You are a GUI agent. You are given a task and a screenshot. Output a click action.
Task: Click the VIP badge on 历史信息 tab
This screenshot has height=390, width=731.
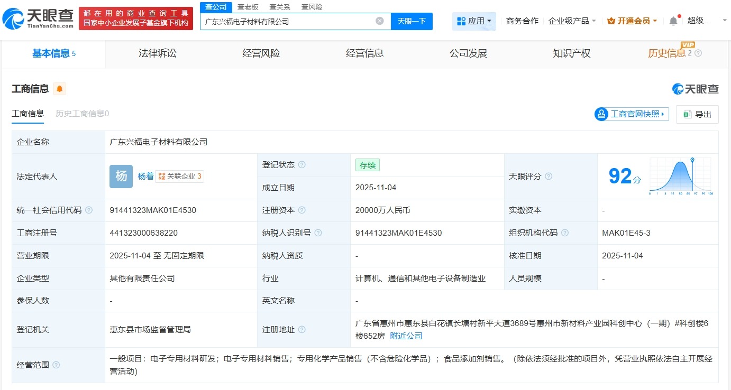tap(687, 46)
